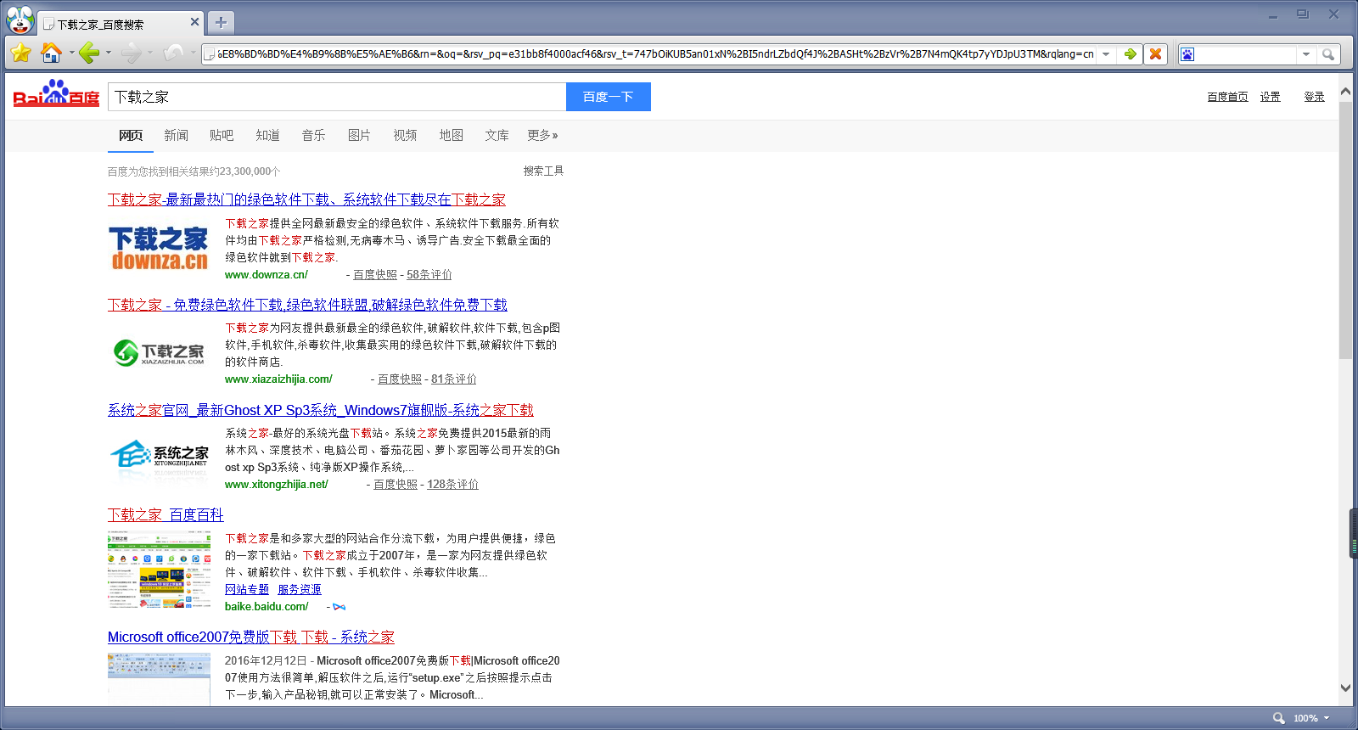Open the search engine dropdown arrow
The image size is (1358, 730).
(x=1306, y=54)
